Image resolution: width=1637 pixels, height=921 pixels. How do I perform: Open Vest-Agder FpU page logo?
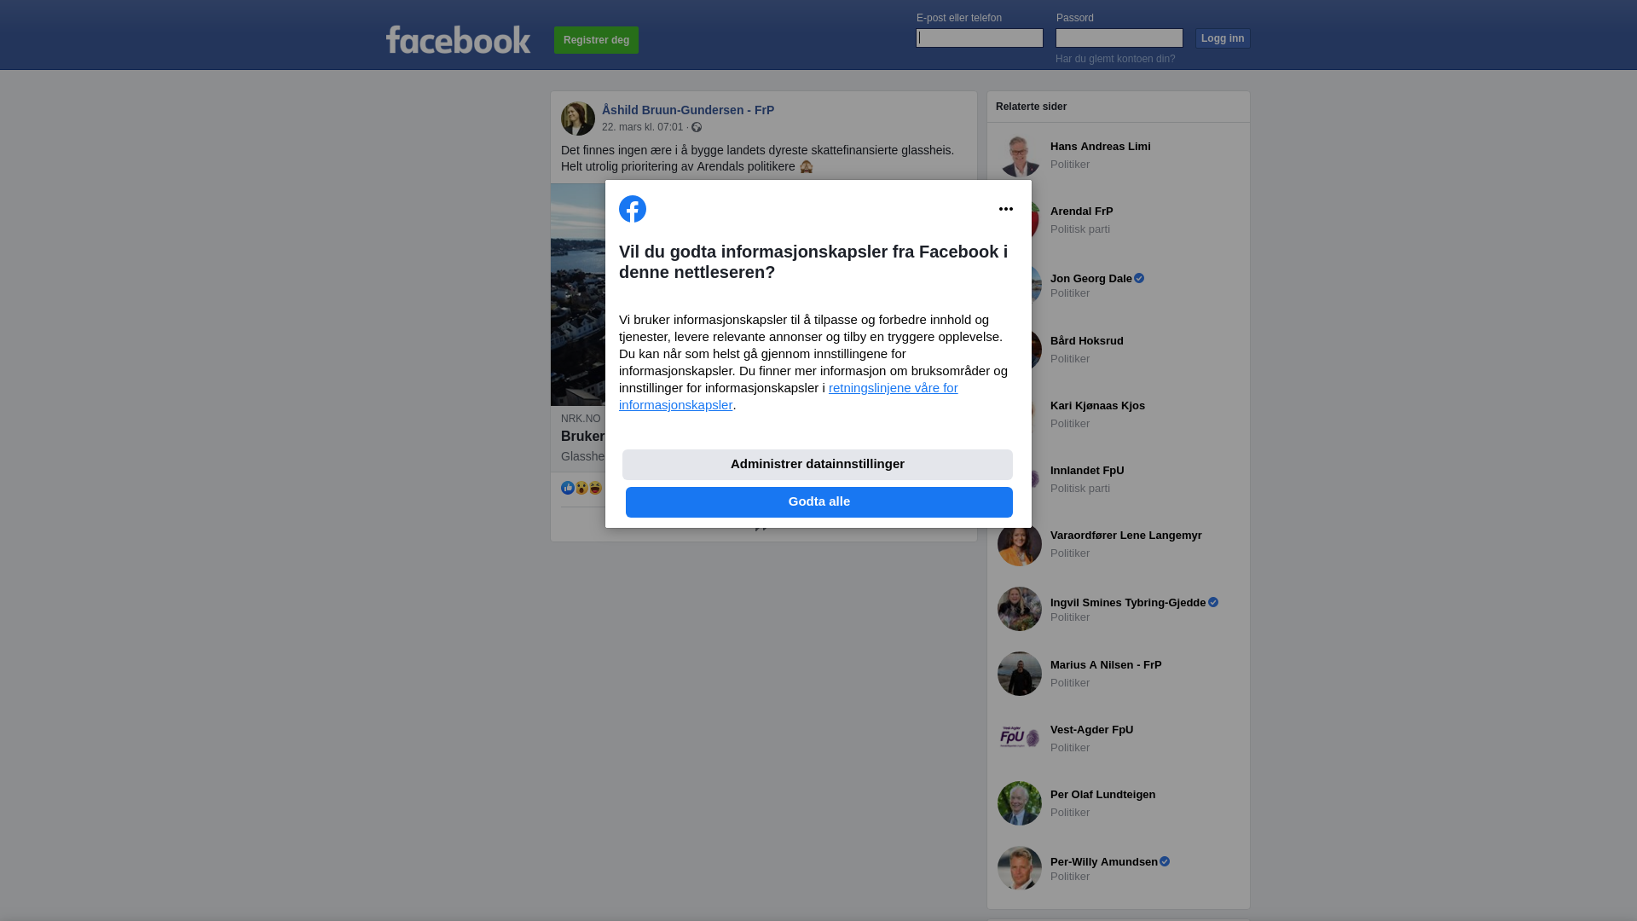point(1020,739)
